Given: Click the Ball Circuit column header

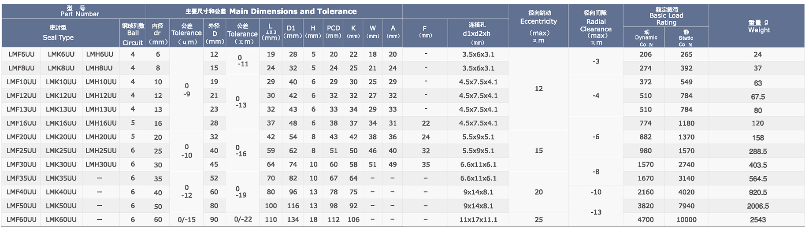Looking at the screenshot, I should point(133,34).
